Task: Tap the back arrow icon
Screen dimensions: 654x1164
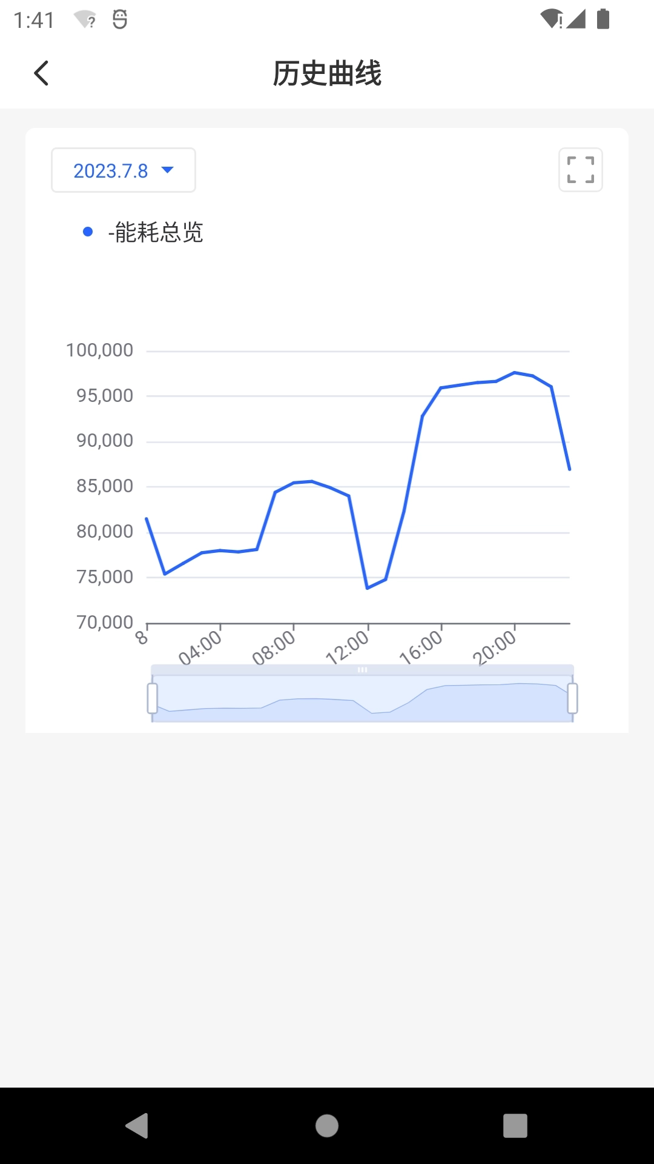Action: click(x=41, y=73)
